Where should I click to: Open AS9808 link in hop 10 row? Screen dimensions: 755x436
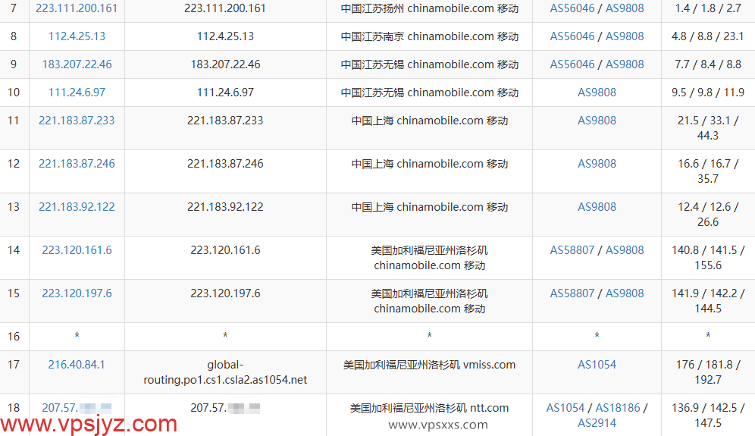pyautogui.click(x=597, y=92)
